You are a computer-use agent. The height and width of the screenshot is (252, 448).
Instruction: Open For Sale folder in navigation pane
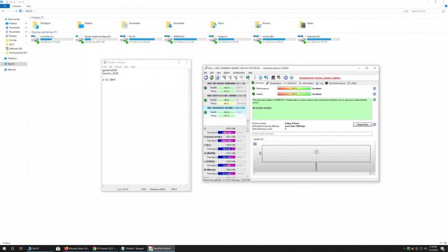click(11, 40)
